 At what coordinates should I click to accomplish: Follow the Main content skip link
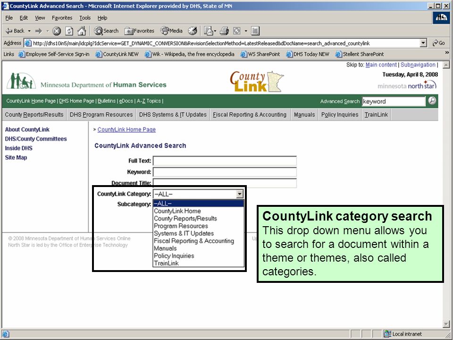381,65
